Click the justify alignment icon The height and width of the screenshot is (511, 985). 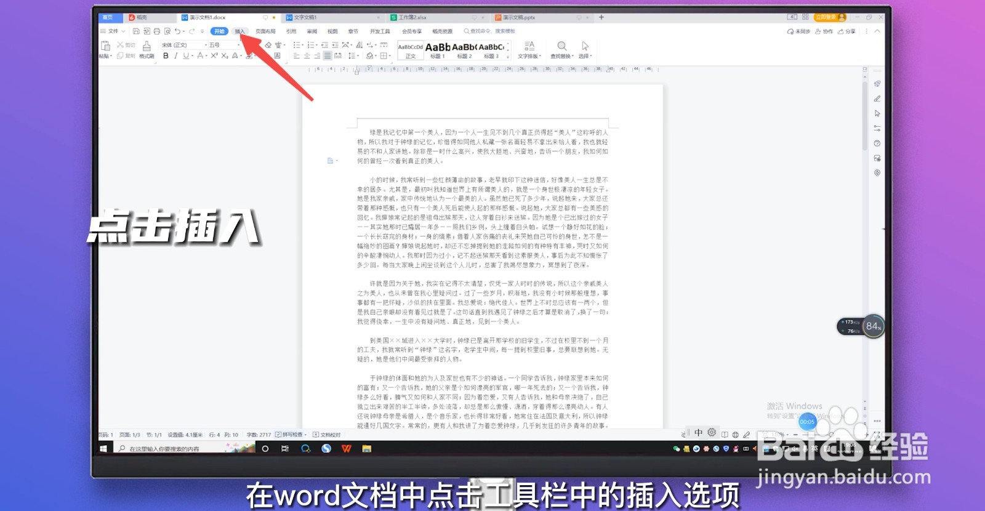(x=328, y=55)
